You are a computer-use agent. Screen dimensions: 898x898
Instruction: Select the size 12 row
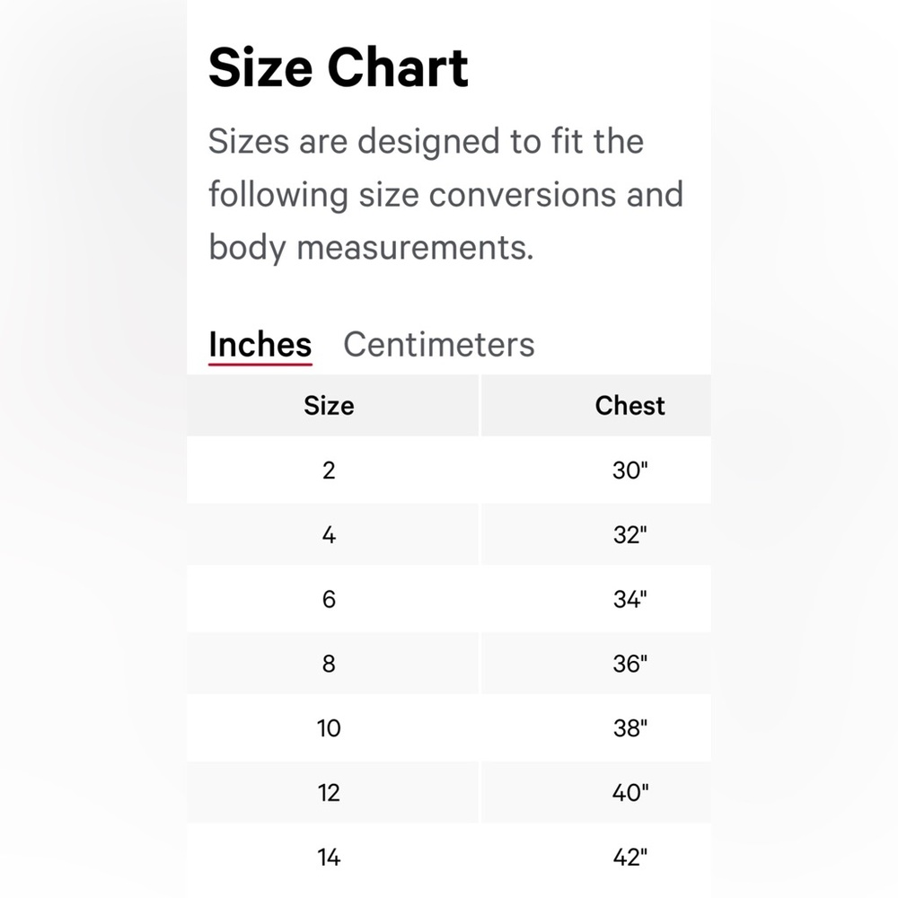coord(449,793)
